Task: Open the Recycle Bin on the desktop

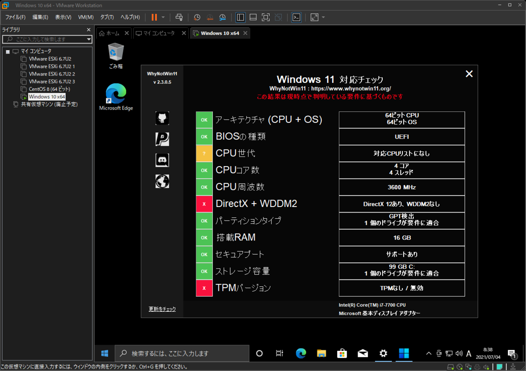Action: point(116,56)
